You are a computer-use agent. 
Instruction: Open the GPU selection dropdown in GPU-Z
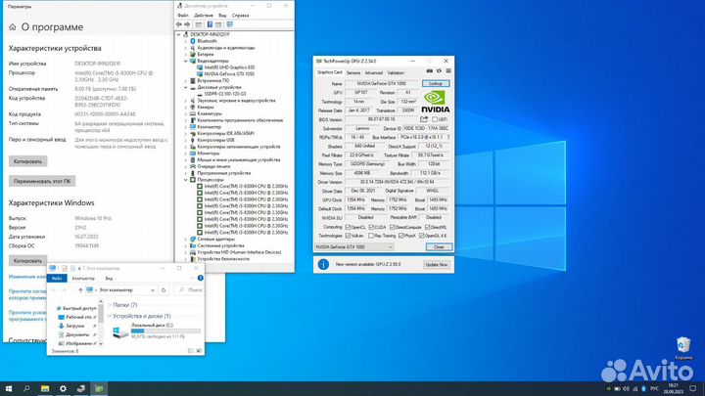click(353, 247)
